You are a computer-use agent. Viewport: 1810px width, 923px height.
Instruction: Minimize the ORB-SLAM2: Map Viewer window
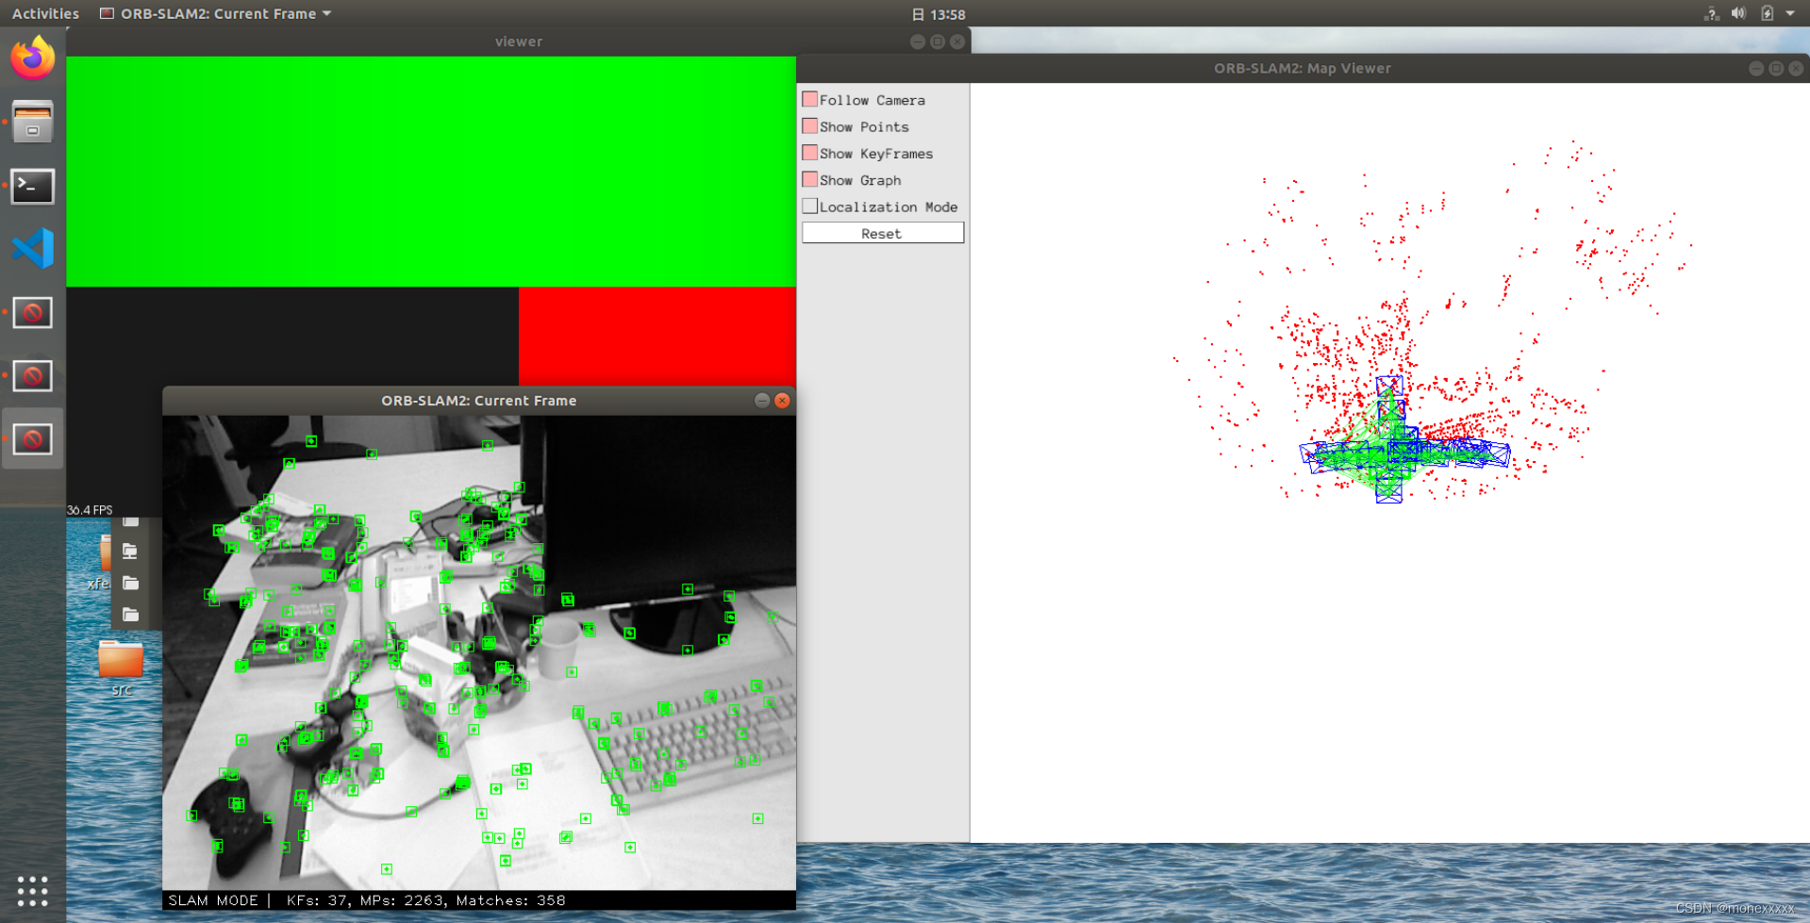click(x=1756, y=69)
